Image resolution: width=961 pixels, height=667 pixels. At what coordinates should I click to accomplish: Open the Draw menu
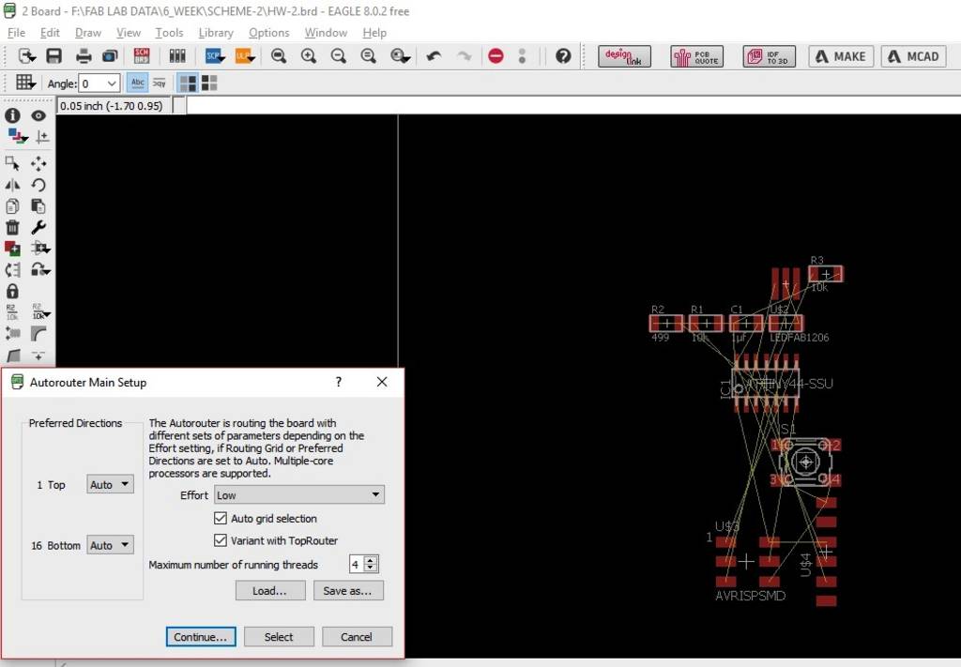tap(88, 33)
